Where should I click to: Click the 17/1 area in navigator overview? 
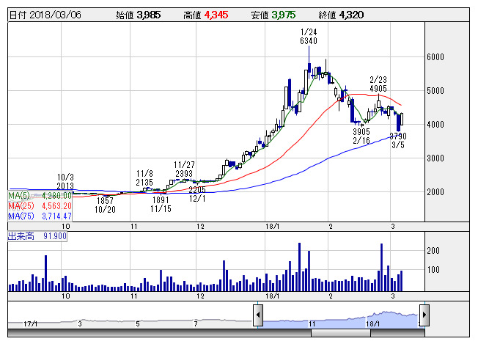tap(30, 323)
